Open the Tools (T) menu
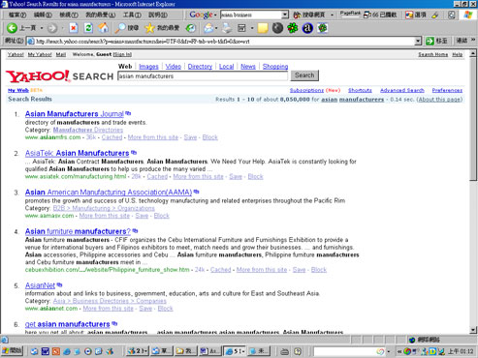 (132, 15)
